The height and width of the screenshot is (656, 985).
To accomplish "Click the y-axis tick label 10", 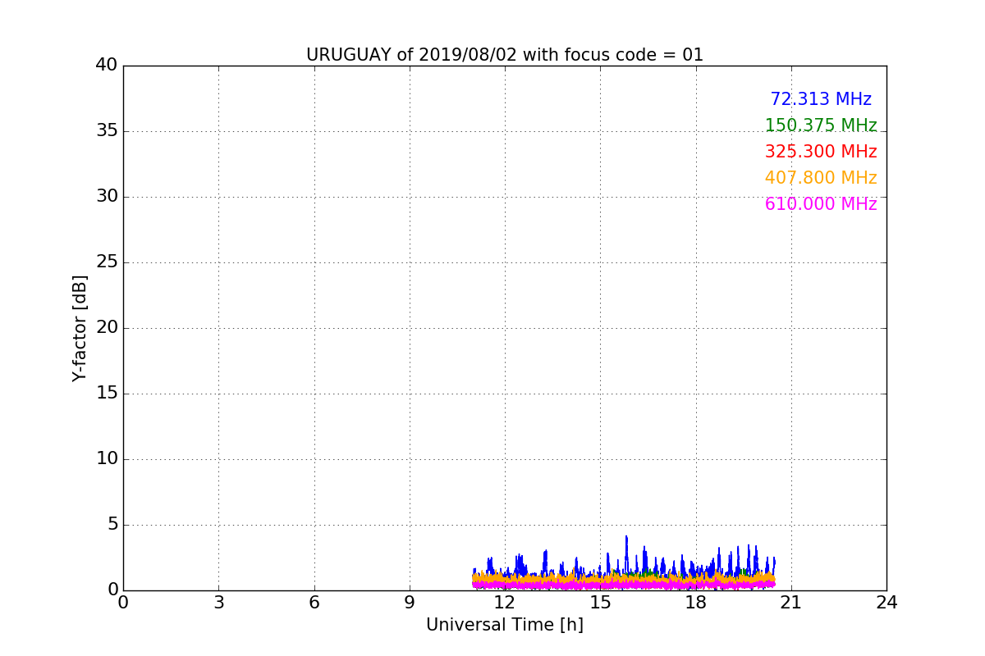I will pos(107,458).
